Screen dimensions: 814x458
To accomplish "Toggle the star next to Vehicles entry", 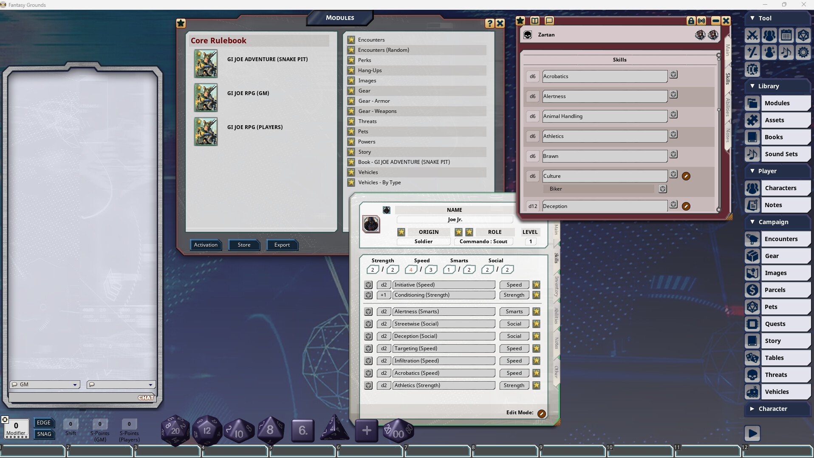I will [351, 172].
